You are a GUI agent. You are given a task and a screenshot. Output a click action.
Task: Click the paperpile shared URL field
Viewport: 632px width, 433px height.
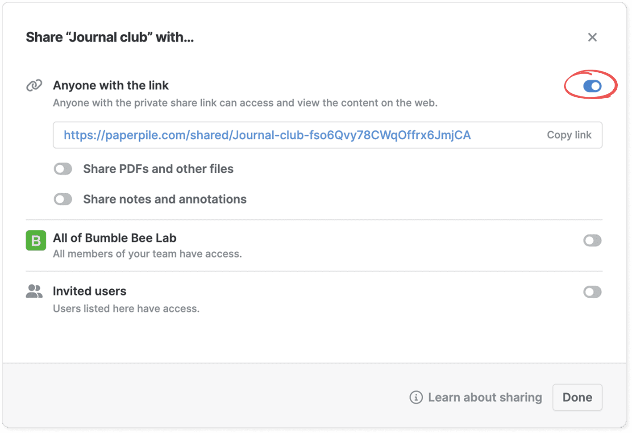267,135
